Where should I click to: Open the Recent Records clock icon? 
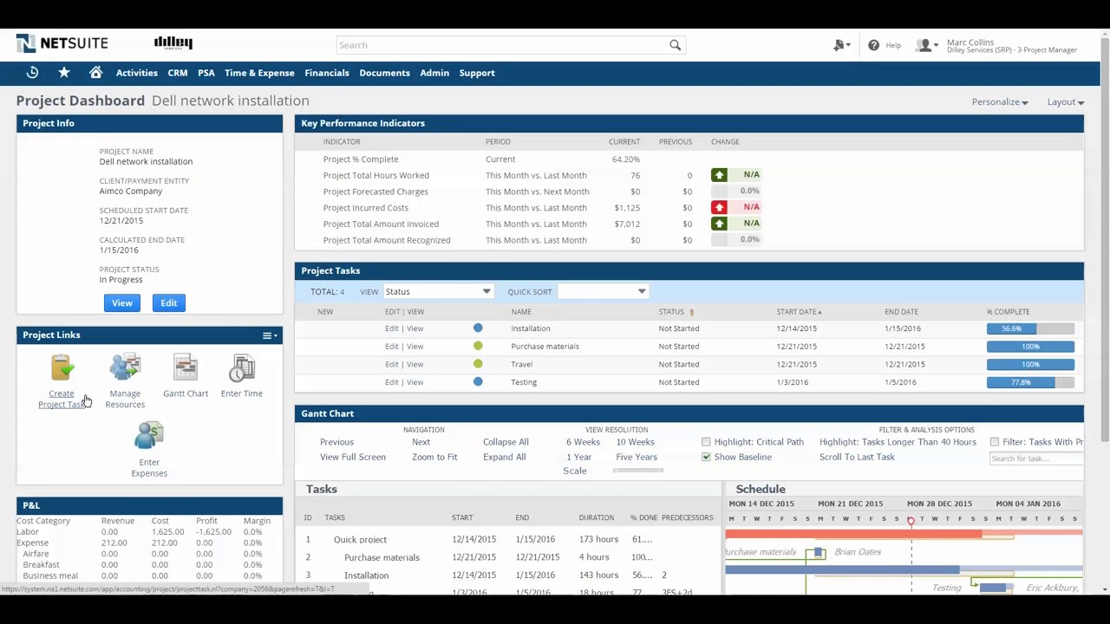[x=32, y=73]
